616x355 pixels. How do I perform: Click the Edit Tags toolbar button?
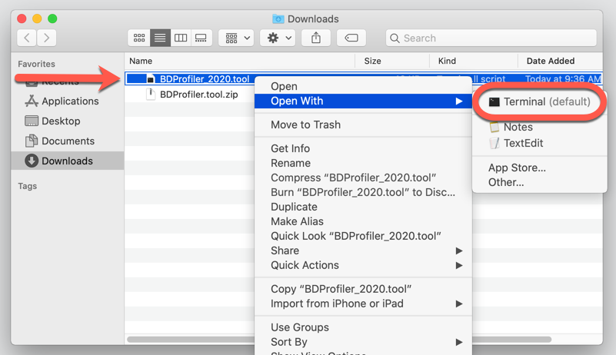click(x=351, y=38)
